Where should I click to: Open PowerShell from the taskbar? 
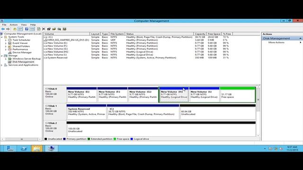(24, 148)
